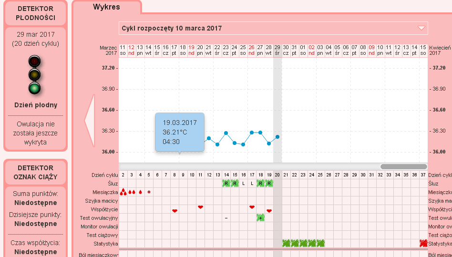This screenshot has width=452, height=257.
Task: Click the intercourse heart on cycle day 8
Action: coord(175,210)
